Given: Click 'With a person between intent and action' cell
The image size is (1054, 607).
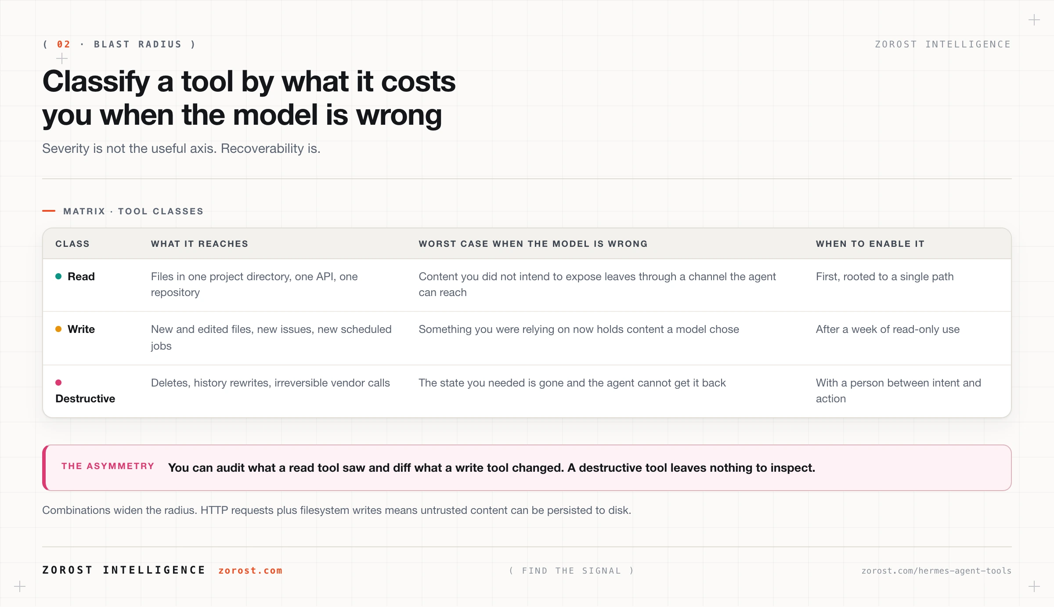Looking at the screenshot, I should click(x=899, y=390).
